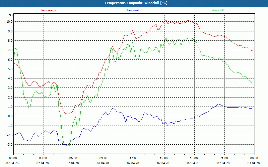Viewport: 268px width, 167px height.
Task: Click the 12:00 time label on the x-axis
Action: (134, 158)
